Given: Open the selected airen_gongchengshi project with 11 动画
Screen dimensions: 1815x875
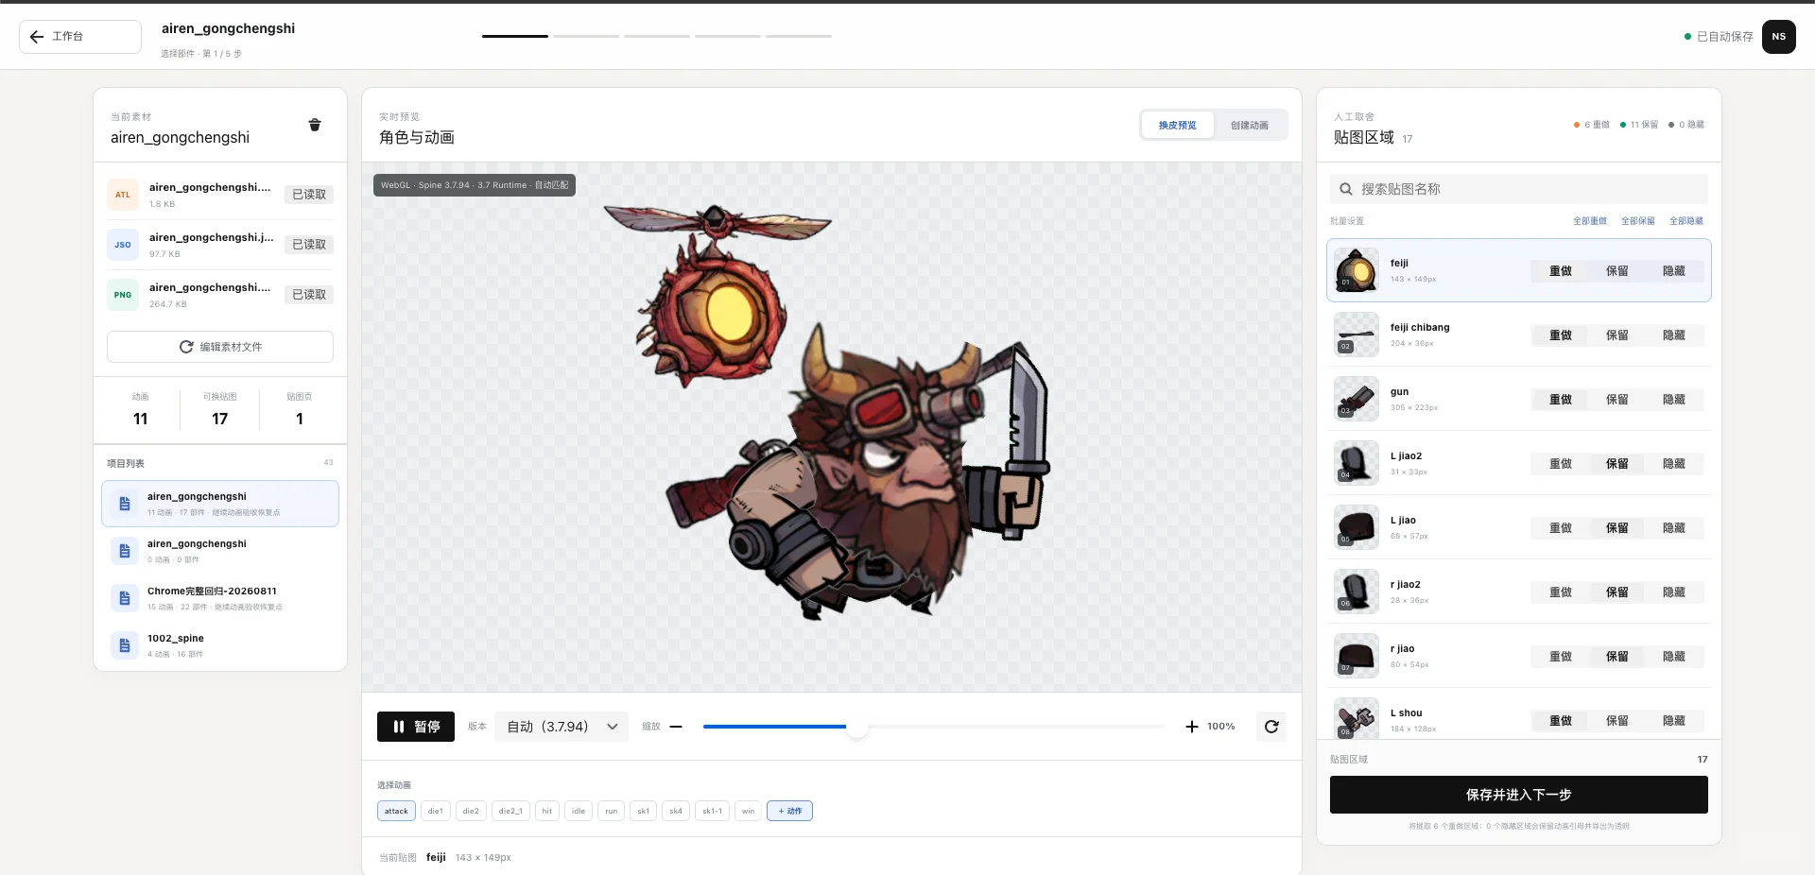Looking at the screenshot, I should coord(220,504).
